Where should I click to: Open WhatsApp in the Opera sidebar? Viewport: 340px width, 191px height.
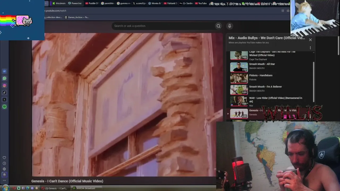click(5, 78)
